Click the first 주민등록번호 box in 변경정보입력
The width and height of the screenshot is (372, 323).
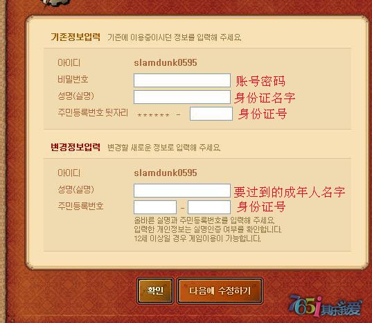pos(155,207)
